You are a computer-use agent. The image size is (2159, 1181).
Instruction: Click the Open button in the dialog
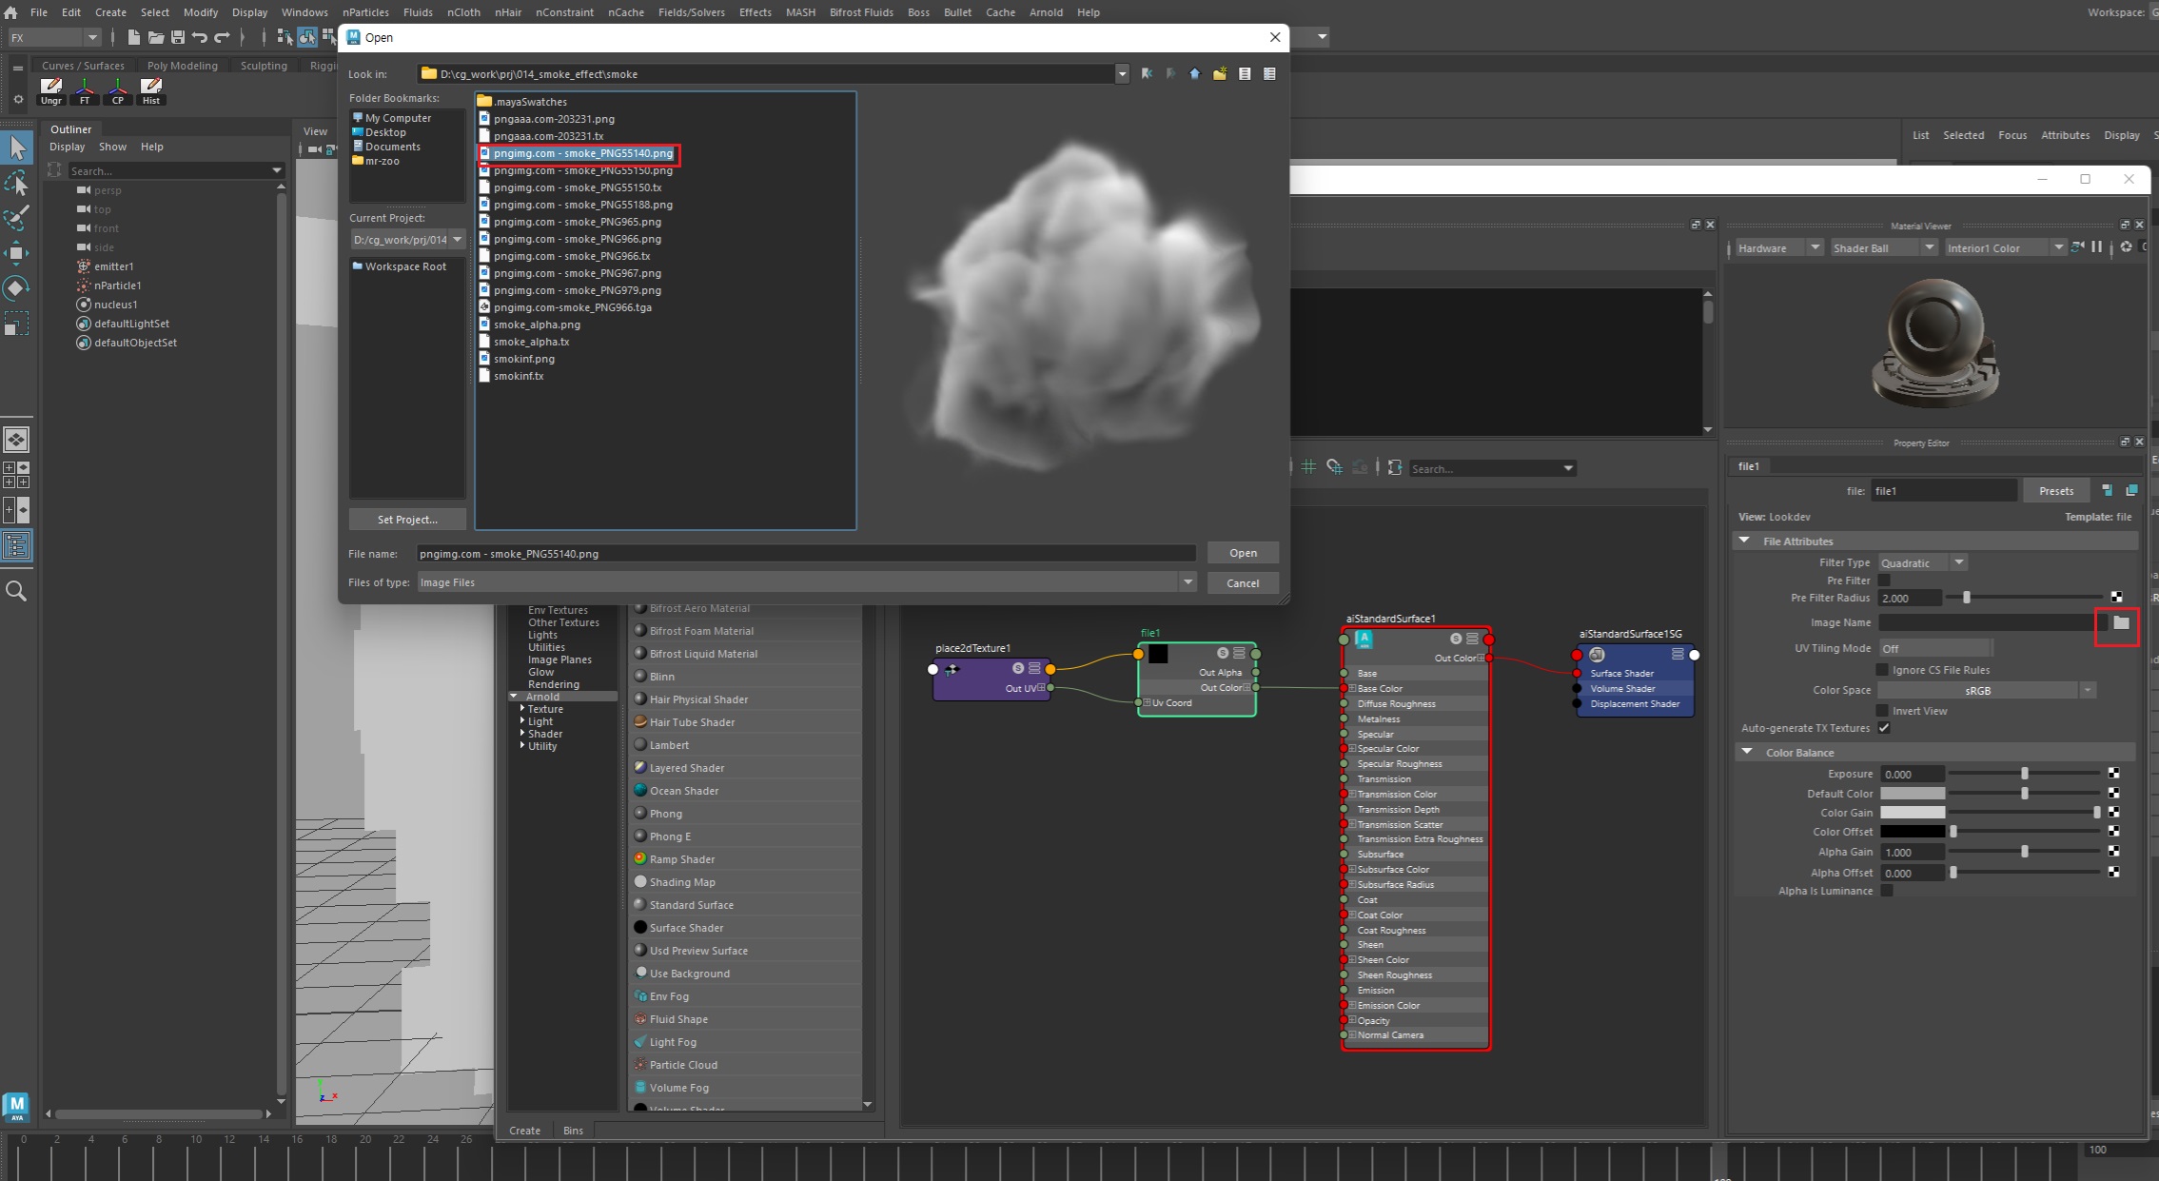(x=1243, y=553)
